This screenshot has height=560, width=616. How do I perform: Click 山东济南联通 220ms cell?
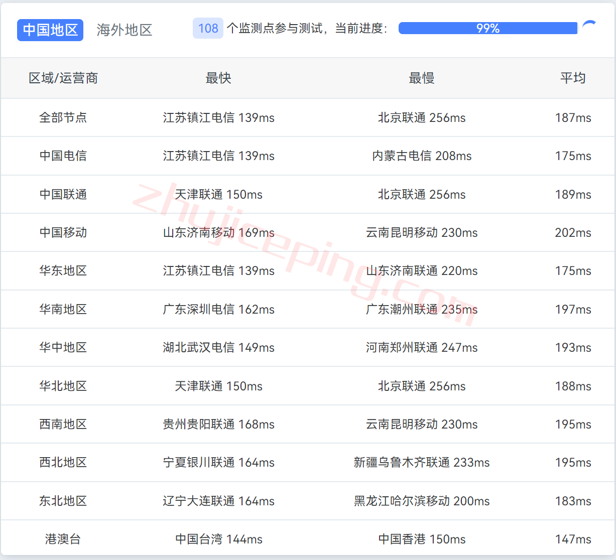point(422,270)
